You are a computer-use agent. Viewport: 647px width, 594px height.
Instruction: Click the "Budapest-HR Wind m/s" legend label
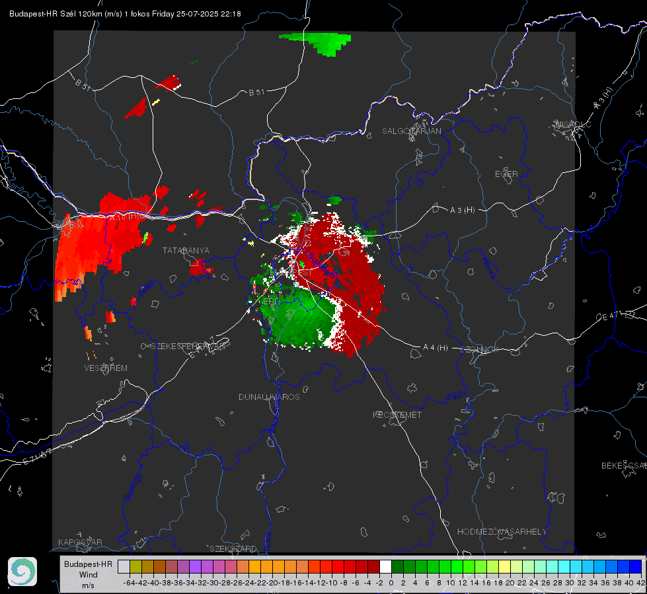click(89, 574)
